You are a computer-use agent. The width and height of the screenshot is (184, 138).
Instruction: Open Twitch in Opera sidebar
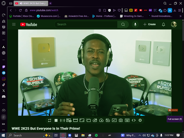4,67
